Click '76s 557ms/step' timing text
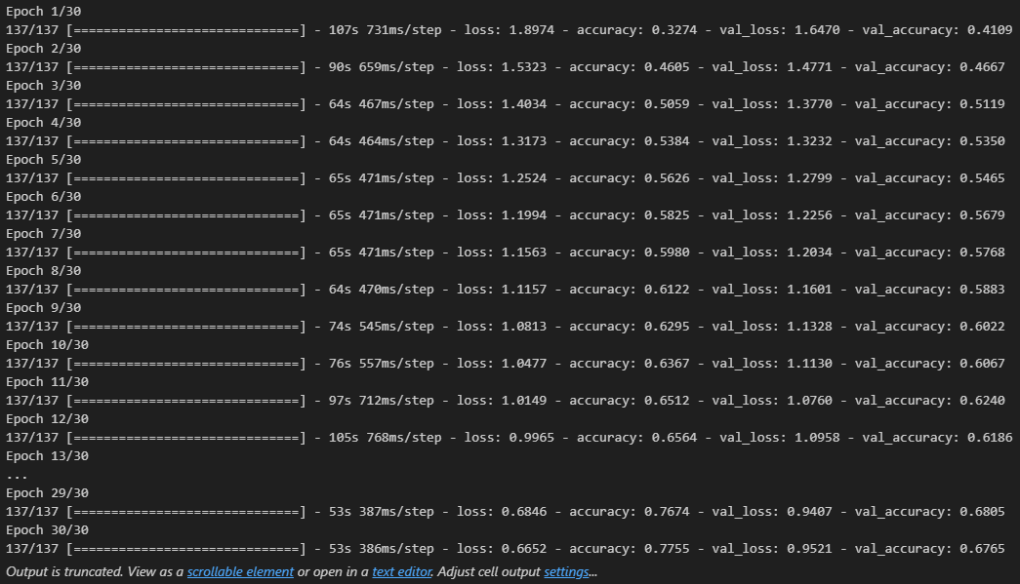1020x584 pixels. click(381, 363)
